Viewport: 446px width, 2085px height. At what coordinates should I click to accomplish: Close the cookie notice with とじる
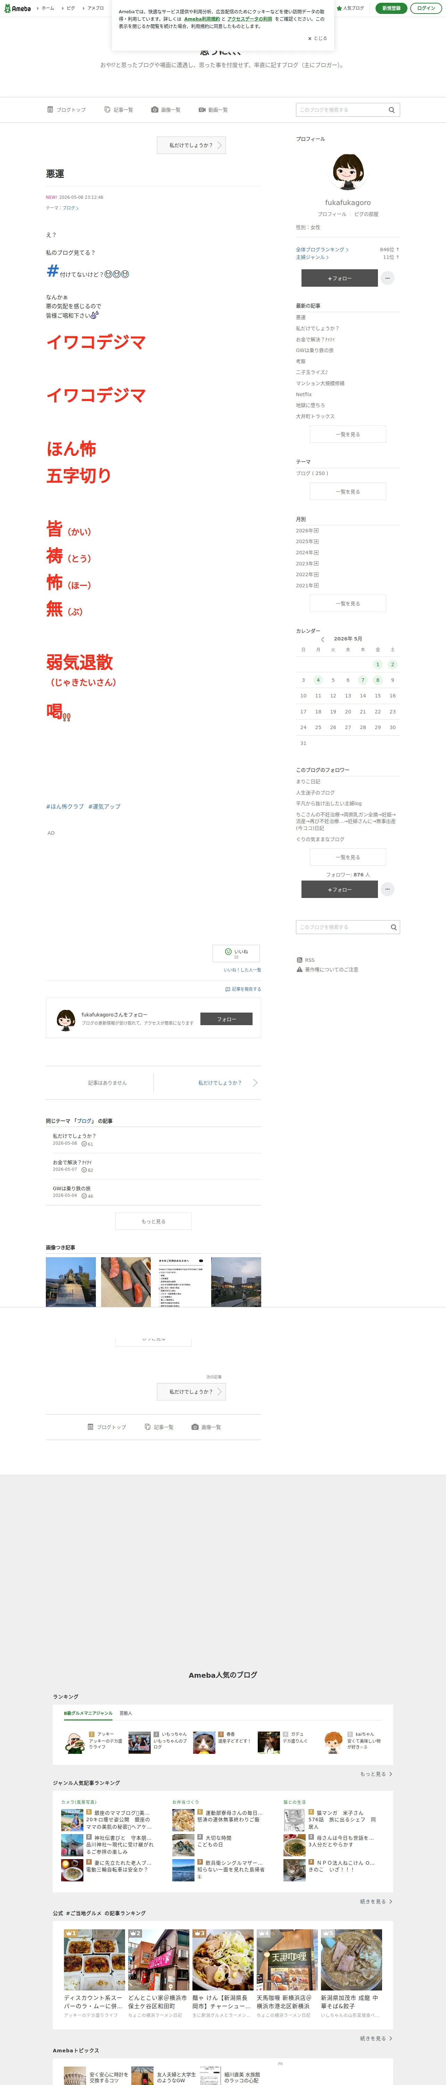pyautogui.click(x=317, y=38)
